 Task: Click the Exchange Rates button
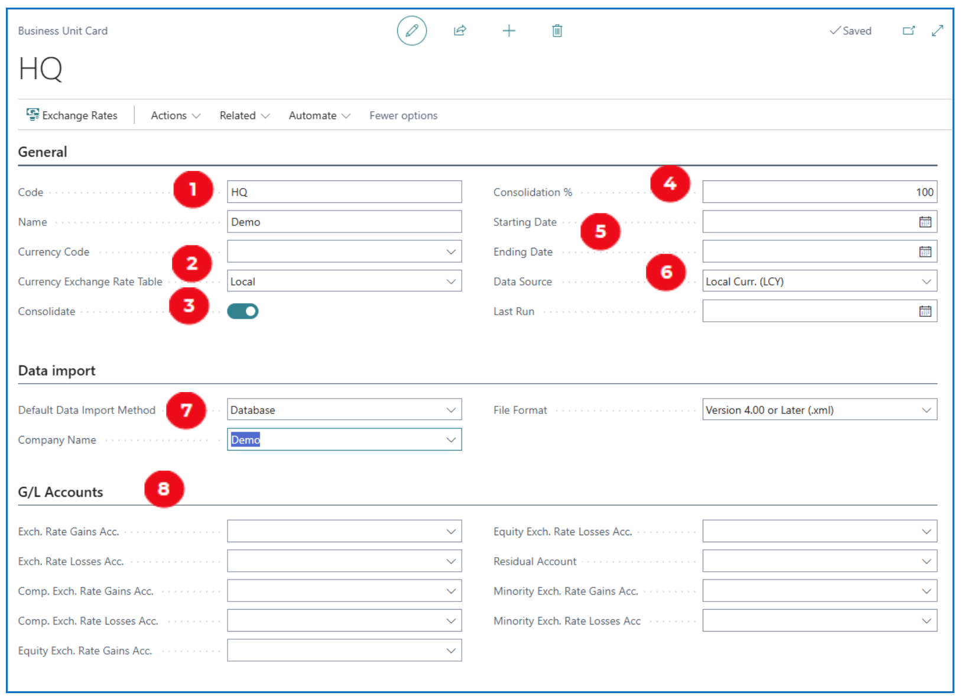72,115
